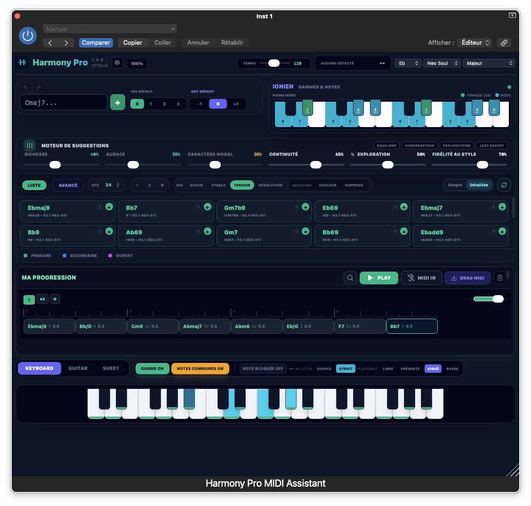This screenshot has width=531, height=506.
Task: Select STRICT relation option
Action: tap(346, 369)
